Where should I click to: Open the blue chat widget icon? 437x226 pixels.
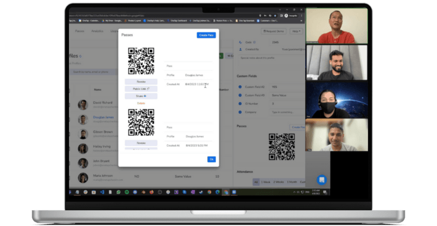(x=321, y=180)
